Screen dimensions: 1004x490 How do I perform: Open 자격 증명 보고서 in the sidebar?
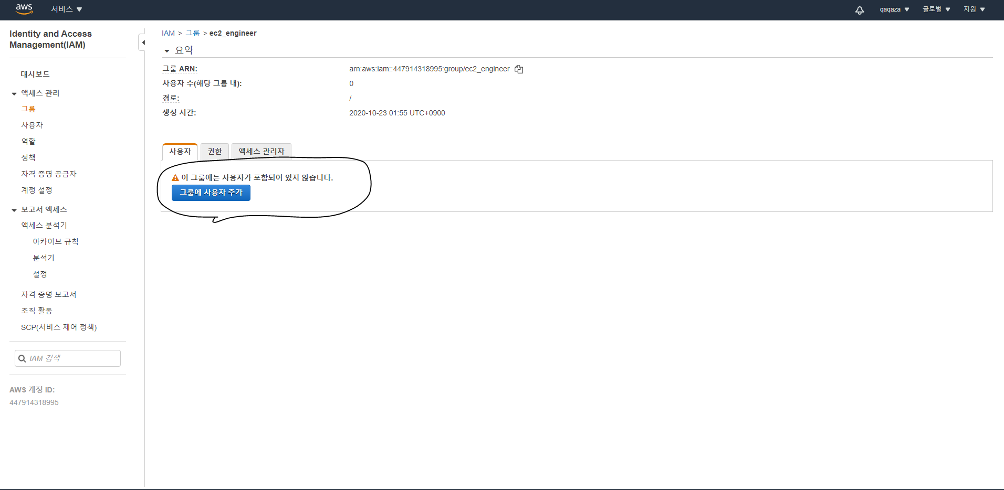tap(48, 294)
